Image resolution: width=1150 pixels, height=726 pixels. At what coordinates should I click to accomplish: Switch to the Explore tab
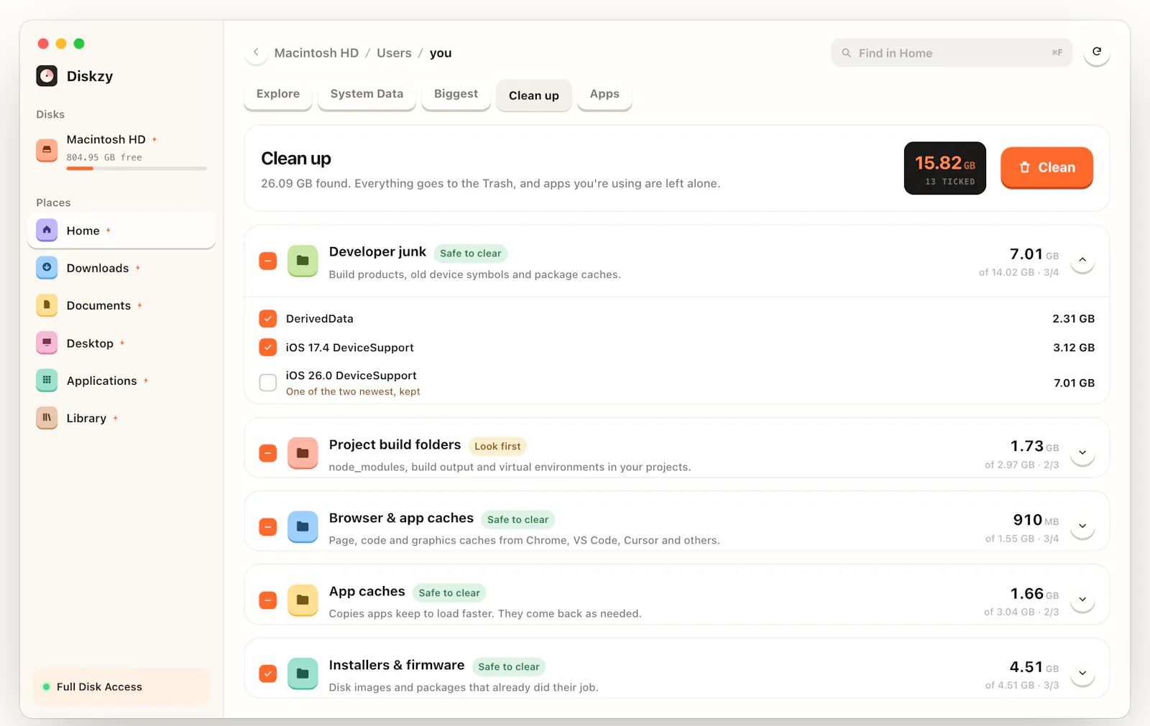pos(278,94)
